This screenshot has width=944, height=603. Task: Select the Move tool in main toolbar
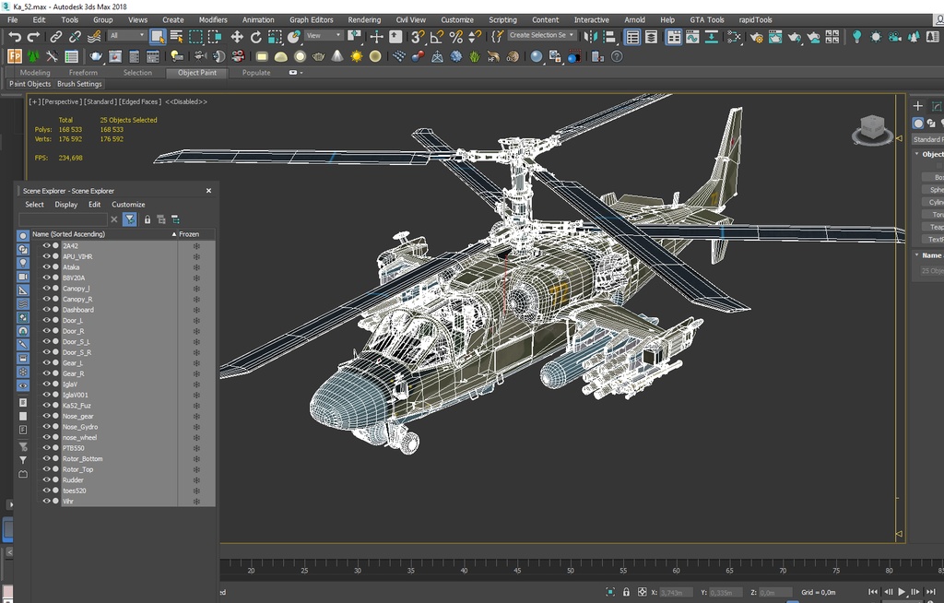(x=237, y=37)
